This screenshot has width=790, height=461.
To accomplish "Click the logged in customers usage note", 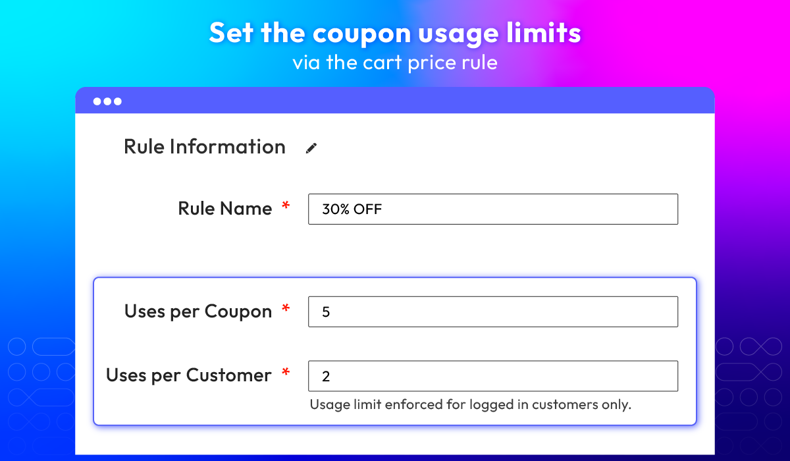I will [x=470, y=404].
